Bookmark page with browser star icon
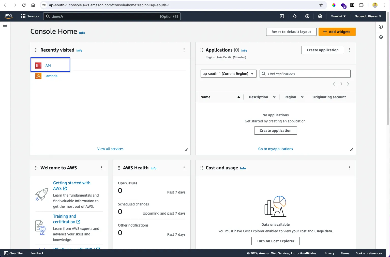390x257 pixels. tap(321, 5)
